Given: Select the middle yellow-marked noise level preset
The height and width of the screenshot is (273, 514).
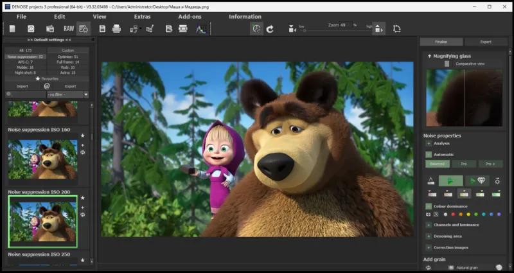Looking at the screenshot, I should (464, 194).
